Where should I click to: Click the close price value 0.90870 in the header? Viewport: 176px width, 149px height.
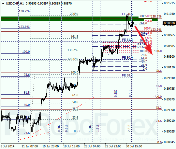pyautogui.click(x=66, y=4)
